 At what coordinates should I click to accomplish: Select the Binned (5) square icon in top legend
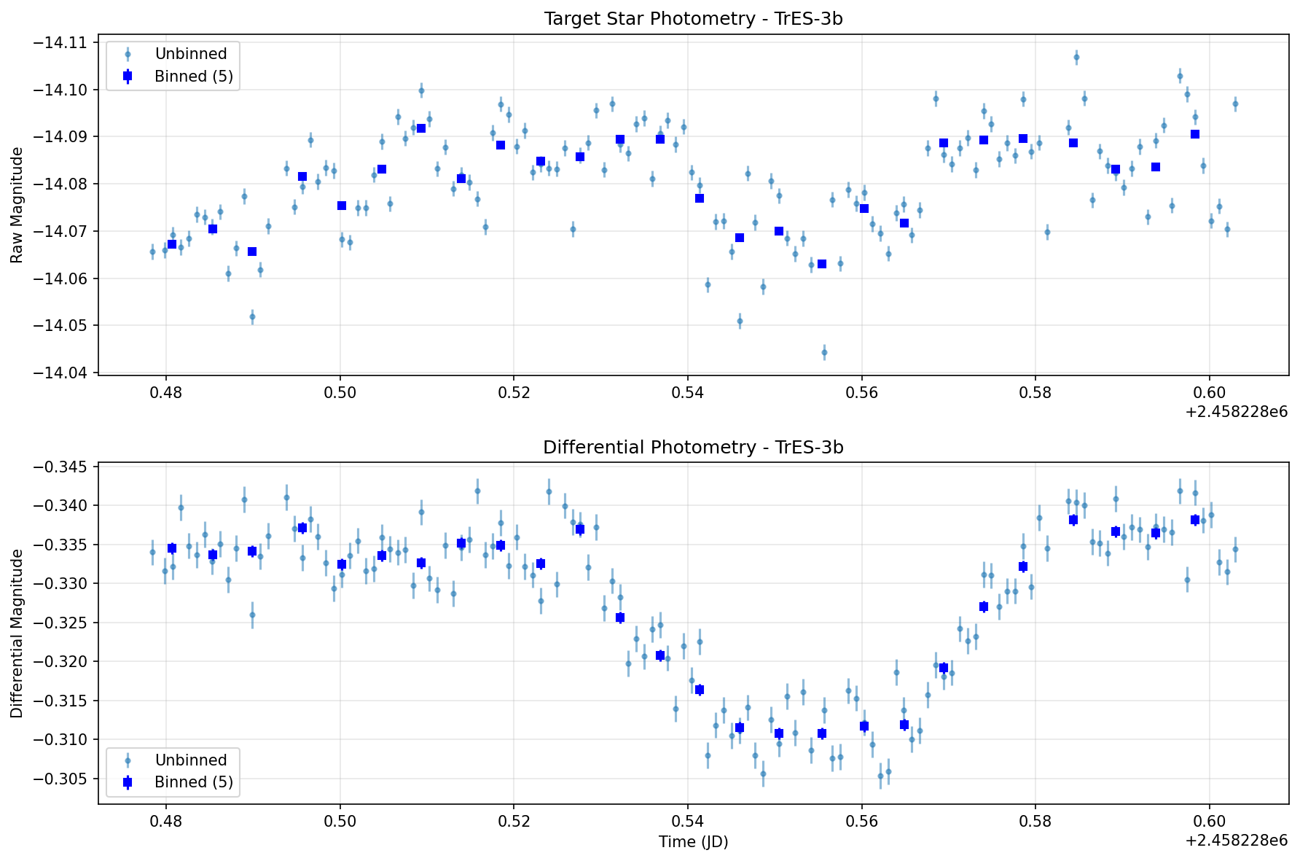[128, 76]
